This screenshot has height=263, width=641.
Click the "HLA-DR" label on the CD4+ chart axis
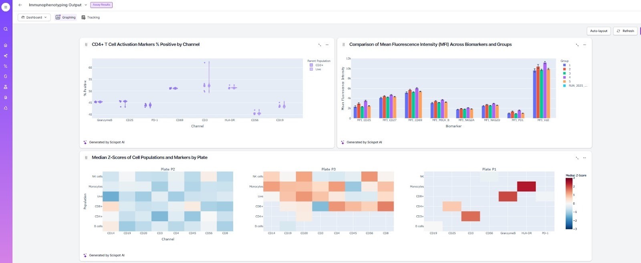230,120
